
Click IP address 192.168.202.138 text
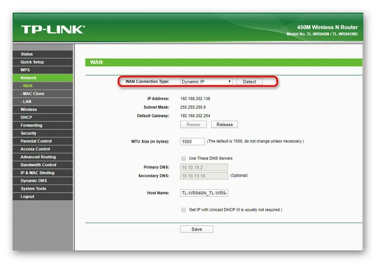click(x=195, y=99)
